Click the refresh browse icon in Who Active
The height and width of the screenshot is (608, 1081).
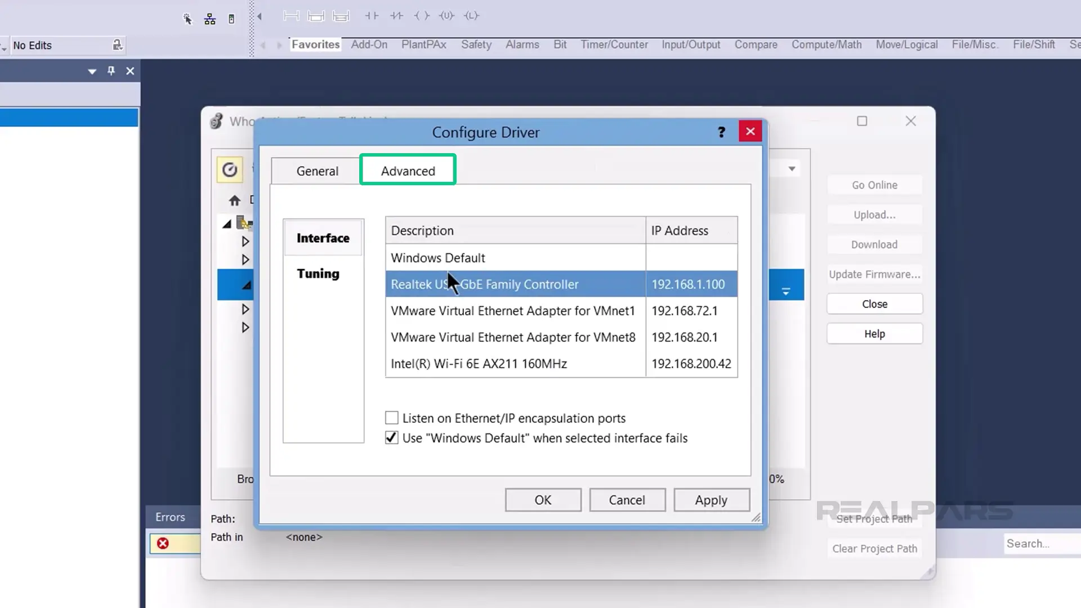pyautogui.click(x=230, y=169)
